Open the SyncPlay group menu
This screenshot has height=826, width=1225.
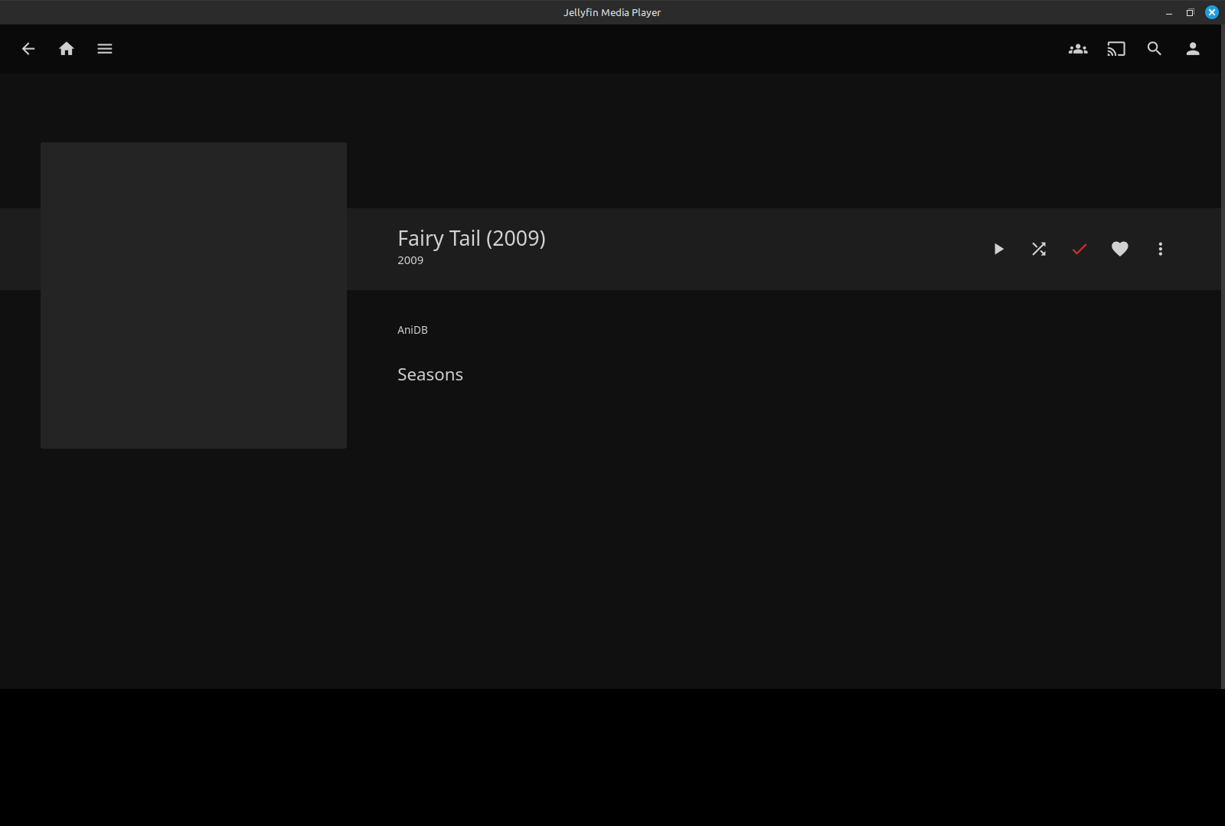point(1078,49)
